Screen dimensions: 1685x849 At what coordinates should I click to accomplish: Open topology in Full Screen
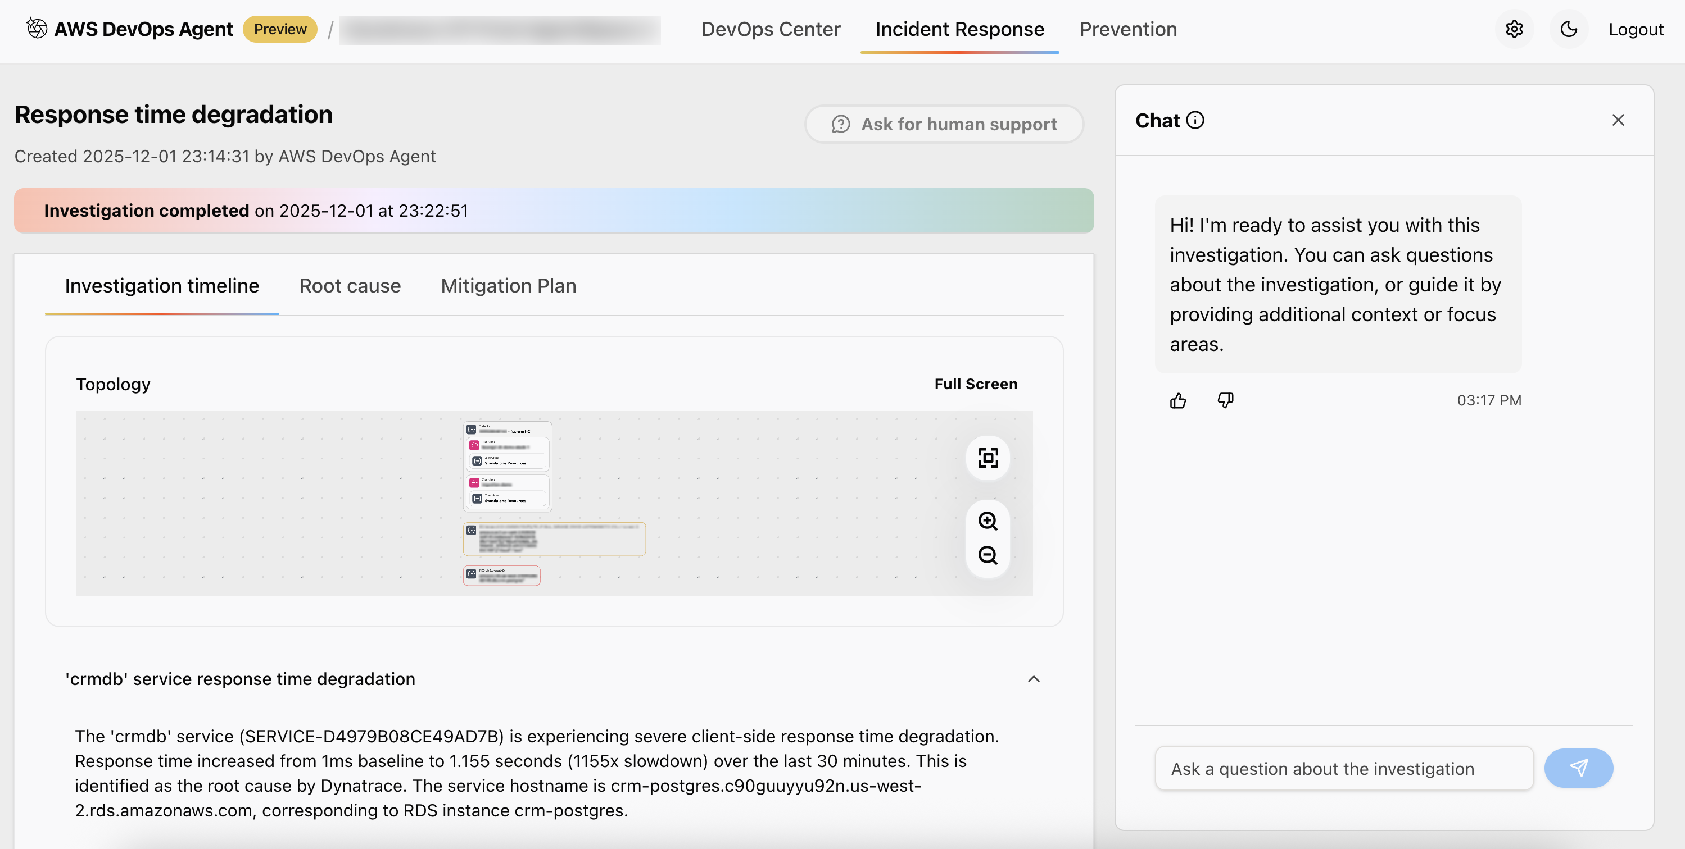[x=975, y=384]
